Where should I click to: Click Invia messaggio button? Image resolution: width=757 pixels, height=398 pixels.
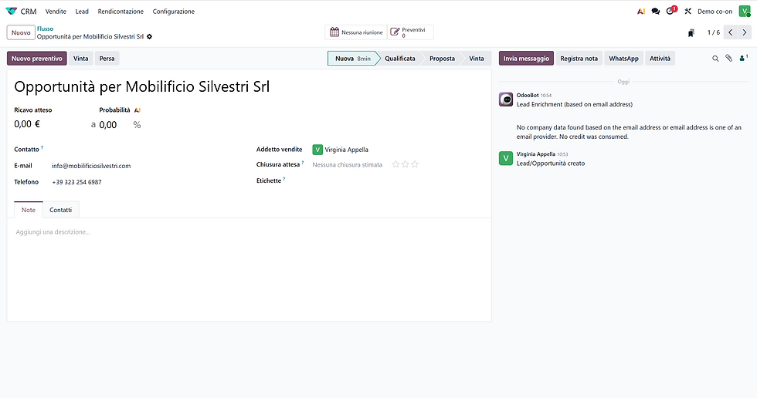pos(526,59)
